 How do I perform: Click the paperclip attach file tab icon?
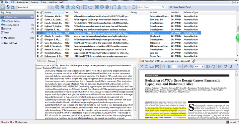click(194, 61)
